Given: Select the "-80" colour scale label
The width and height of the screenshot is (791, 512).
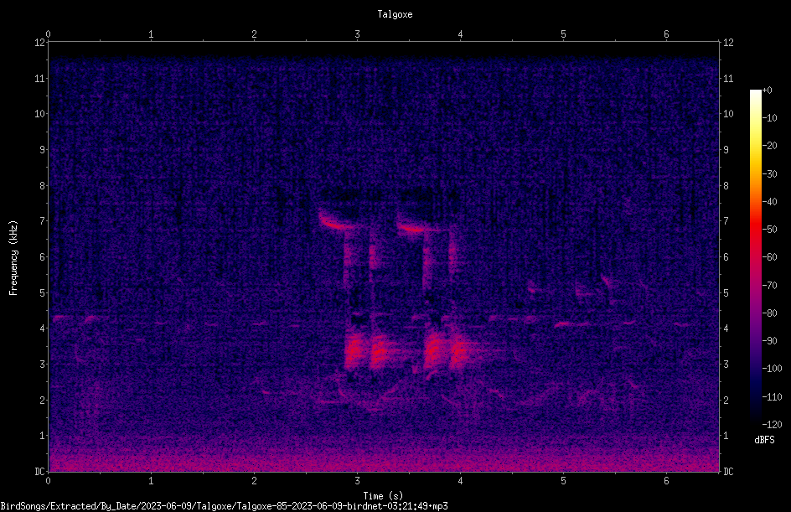Looking at the screenshot, I should point(770,313).
